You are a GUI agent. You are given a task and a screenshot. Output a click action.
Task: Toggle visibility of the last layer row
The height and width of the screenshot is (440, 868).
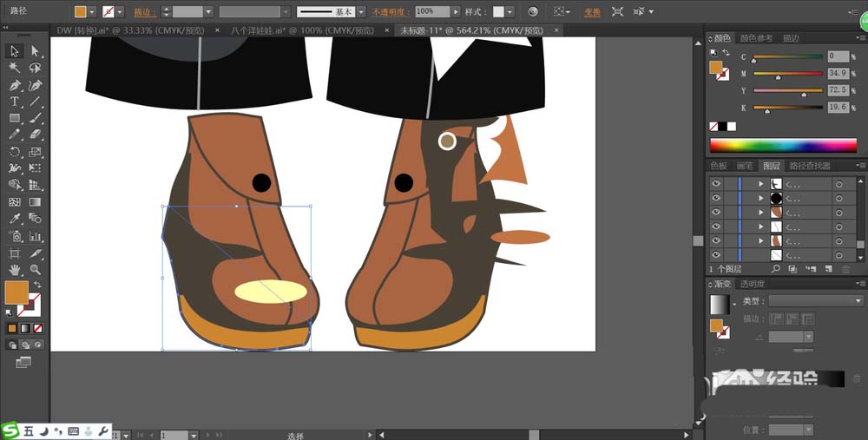point(716,255)
